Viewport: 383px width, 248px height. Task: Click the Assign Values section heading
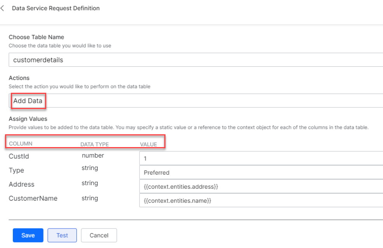tap(28, 119)
